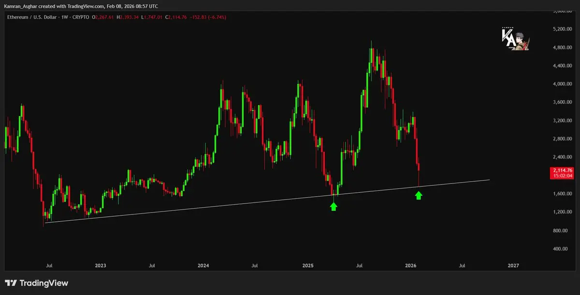Click the 4,400.00 price axis label
The height and width of the screenshot is (295, 580).
pos(562,66)
